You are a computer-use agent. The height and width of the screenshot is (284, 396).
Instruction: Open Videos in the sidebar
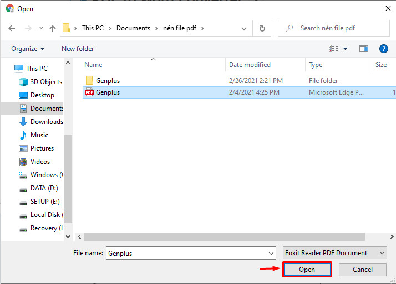tap(34, 162)
